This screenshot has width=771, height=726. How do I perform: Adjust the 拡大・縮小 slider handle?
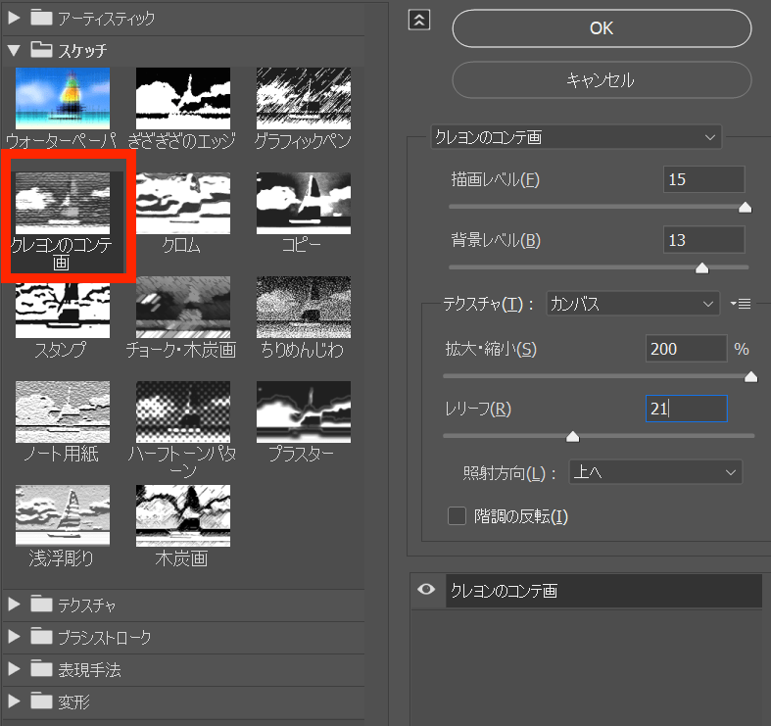(750, 377)
